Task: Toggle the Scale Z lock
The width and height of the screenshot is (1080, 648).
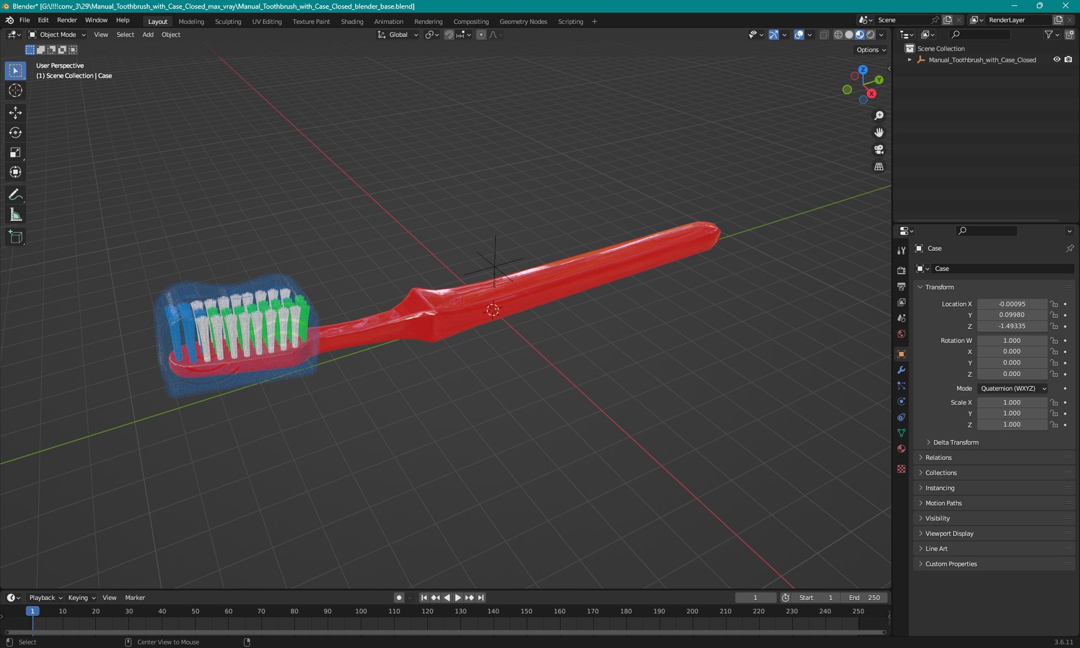Action: (1054, 425)
